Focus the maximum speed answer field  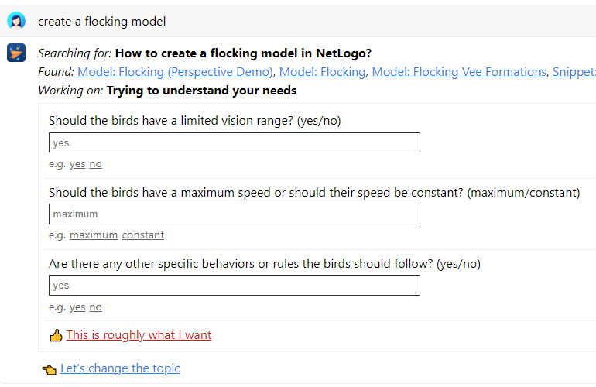point(235,214)
